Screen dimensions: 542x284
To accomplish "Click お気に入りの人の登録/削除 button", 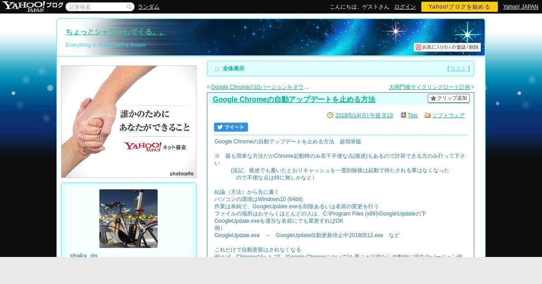I will 447,47.
